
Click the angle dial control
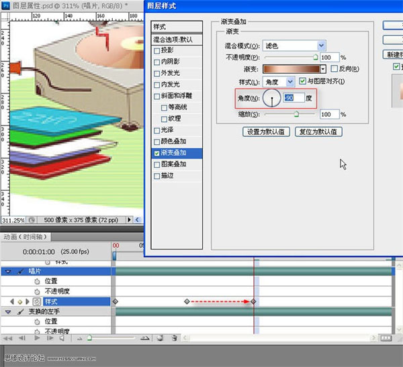[x=271, y=99]
